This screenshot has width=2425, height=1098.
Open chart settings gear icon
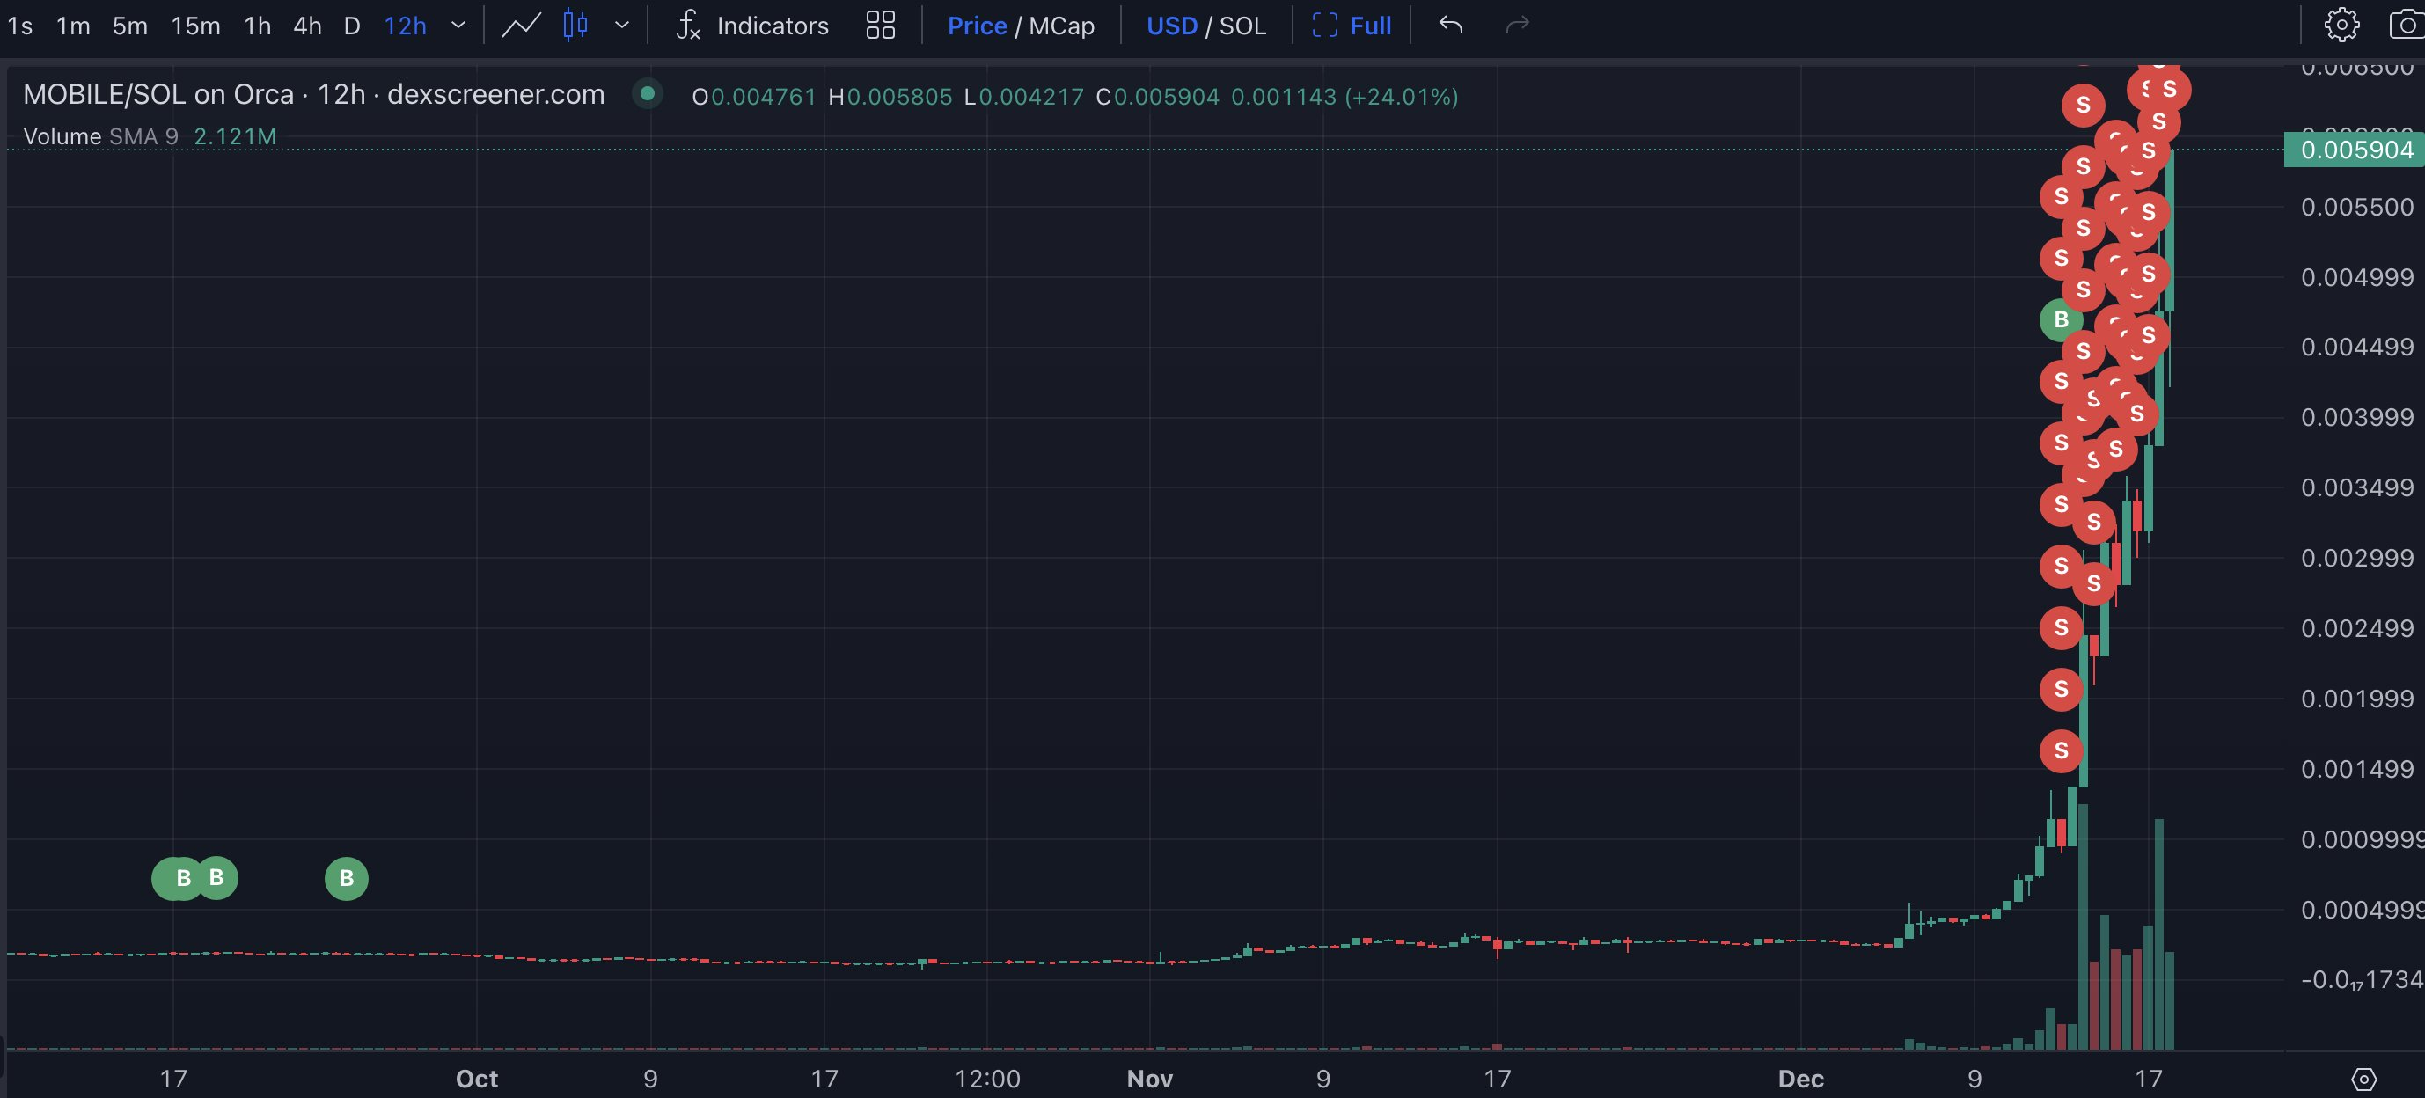click(2341, 26)
